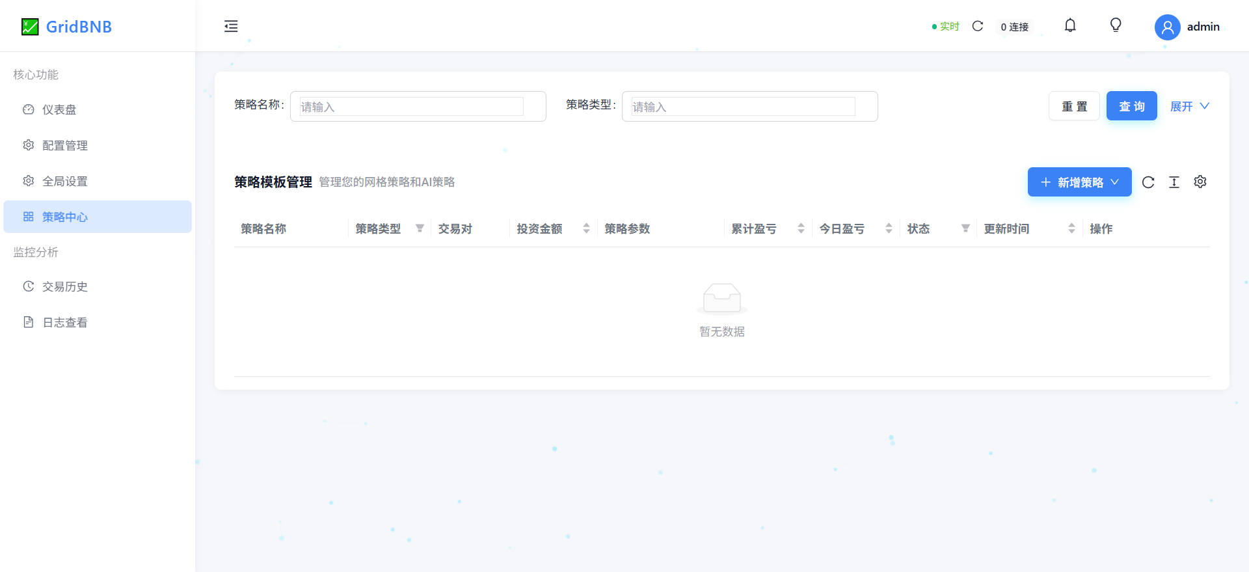Expand more search filters via 展开
This screenshot has height=572, width=1249.
point(1189,107)
